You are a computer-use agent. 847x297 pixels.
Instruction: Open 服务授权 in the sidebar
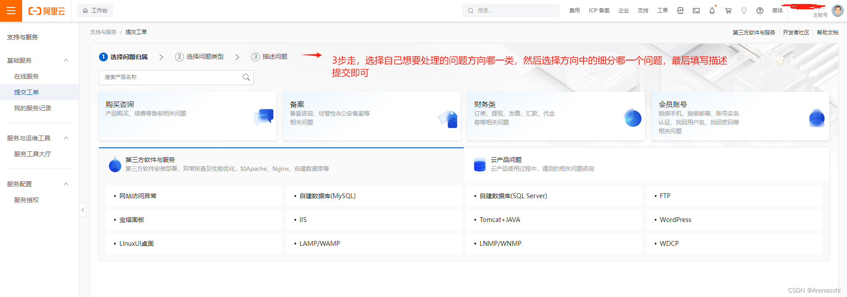click(27, 200)
